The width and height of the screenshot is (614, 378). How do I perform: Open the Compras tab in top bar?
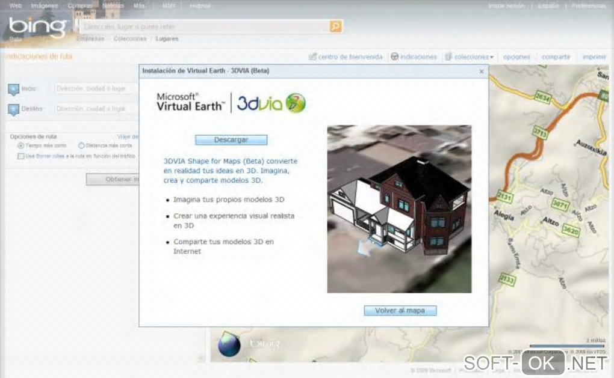pos(80,5)
